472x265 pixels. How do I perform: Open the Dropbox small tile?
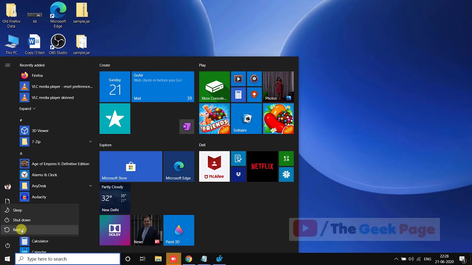[238, 174]
